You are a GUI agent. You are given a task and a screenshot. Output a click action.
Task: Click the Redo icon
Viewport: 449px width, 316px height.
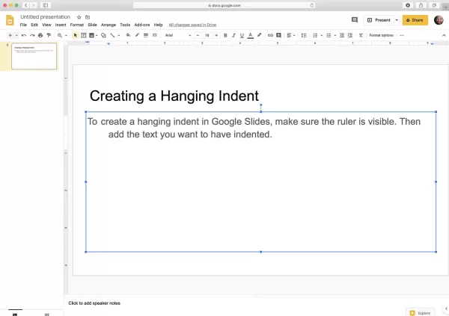[32, 35]
